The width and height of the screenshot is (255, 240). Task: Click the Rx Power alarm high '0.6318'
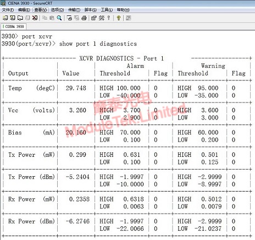(134, 199)
